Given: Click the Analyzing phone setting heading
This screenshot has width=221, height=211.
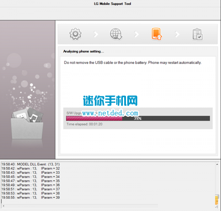Looking at the screenshot, I should click(x=84, y=51).
